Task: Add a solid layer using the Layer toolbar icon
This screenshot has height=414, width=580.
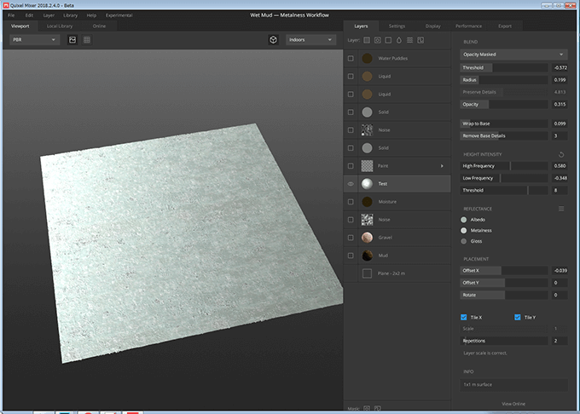Action: [x=388, y=40]
